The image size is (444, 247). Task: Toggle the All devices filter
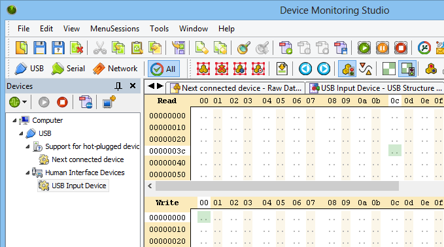tap(163, 69)
